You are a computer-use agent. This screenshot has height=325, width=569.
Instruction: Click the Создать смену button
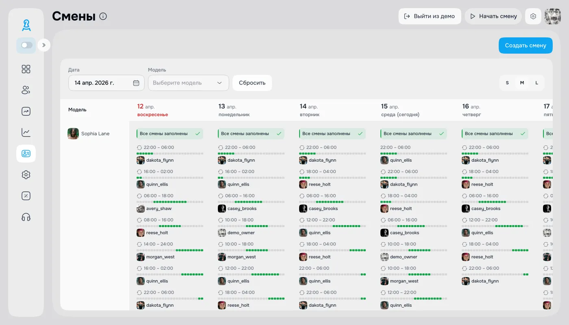coord(526,45)
